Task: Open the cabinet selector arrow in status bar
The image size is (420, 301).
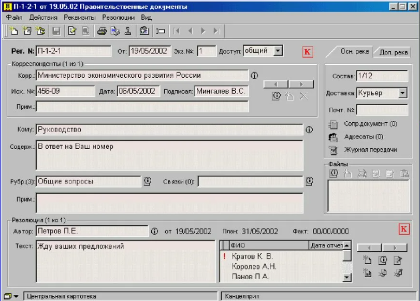Action: pos(16,296)
